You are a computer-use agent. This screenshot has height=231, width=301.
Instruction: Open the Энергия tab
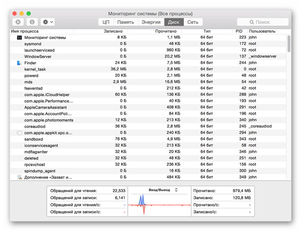[151, 22]
